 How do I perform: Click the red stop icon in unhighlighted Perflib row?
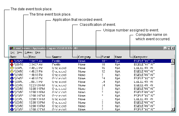coord(12,65)
